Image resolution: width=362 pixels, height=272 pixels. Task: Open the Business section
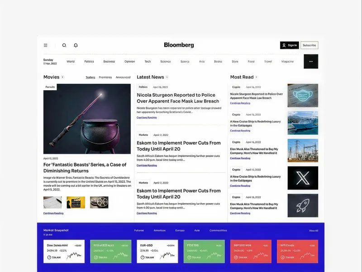click(109, 62)
